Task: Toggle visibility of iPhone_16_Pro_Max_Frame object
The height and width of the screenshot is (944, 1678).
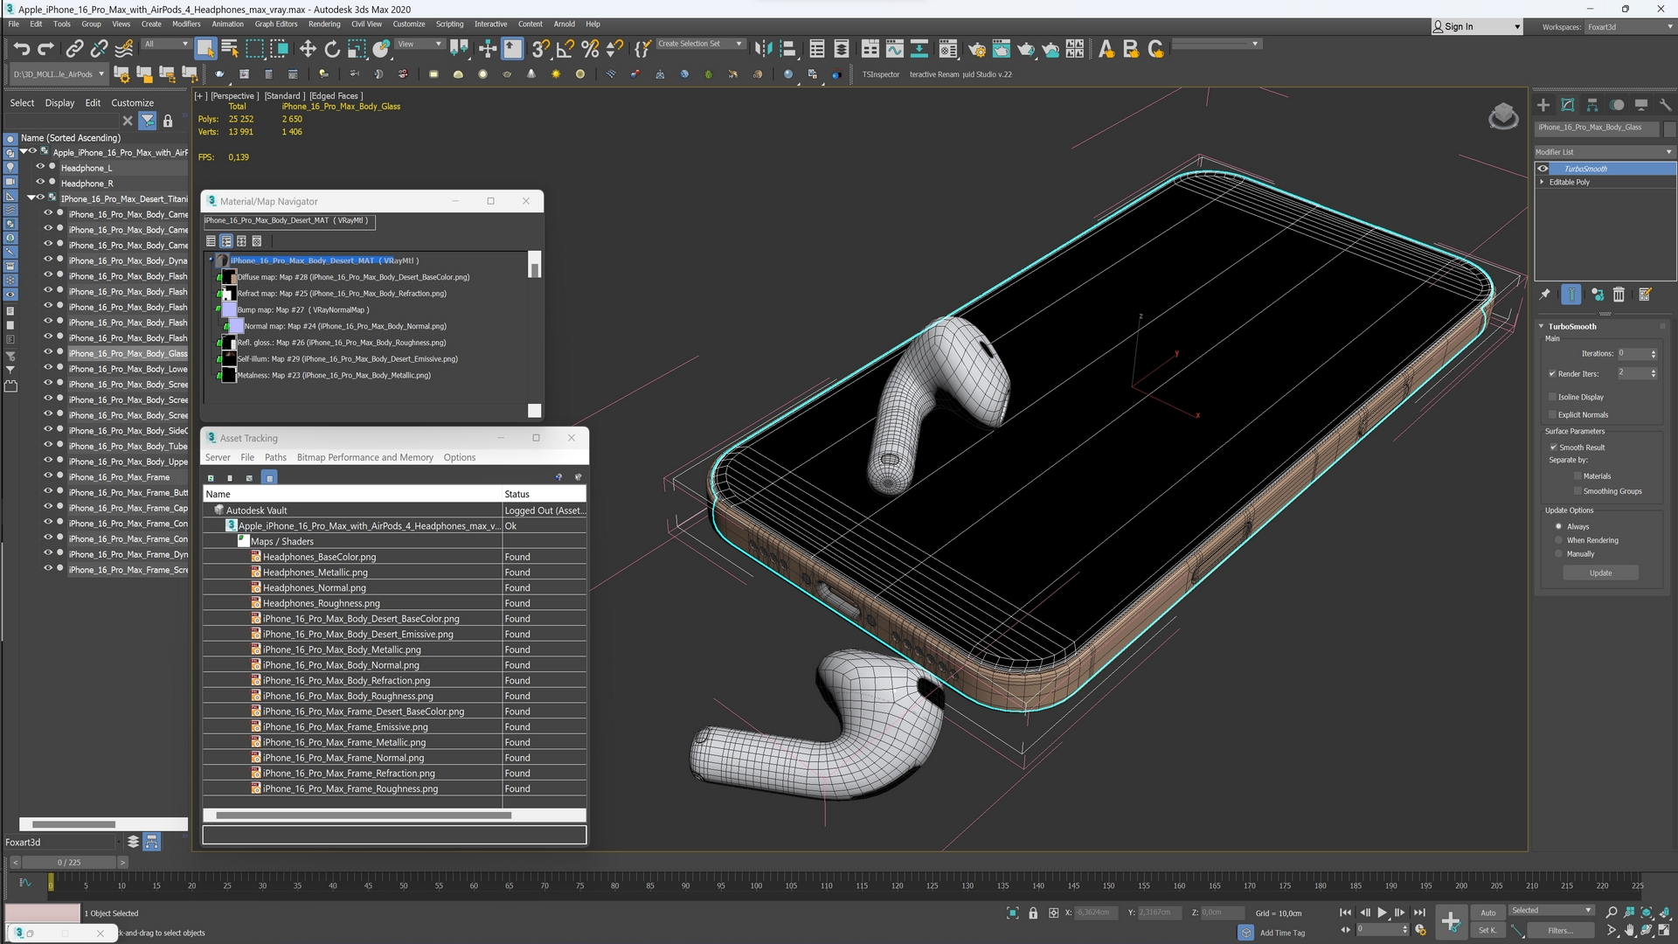Action: pyautogui.click(x=49, y=476)
